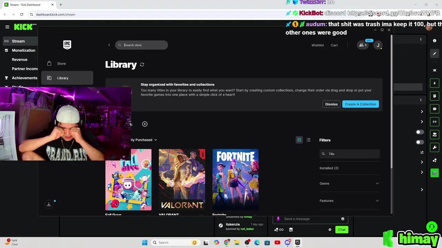Image resolution: width=442 pixels, height=248 pixels.
Task: Open the Fall Guys game tile
Action: pos(128,180)
